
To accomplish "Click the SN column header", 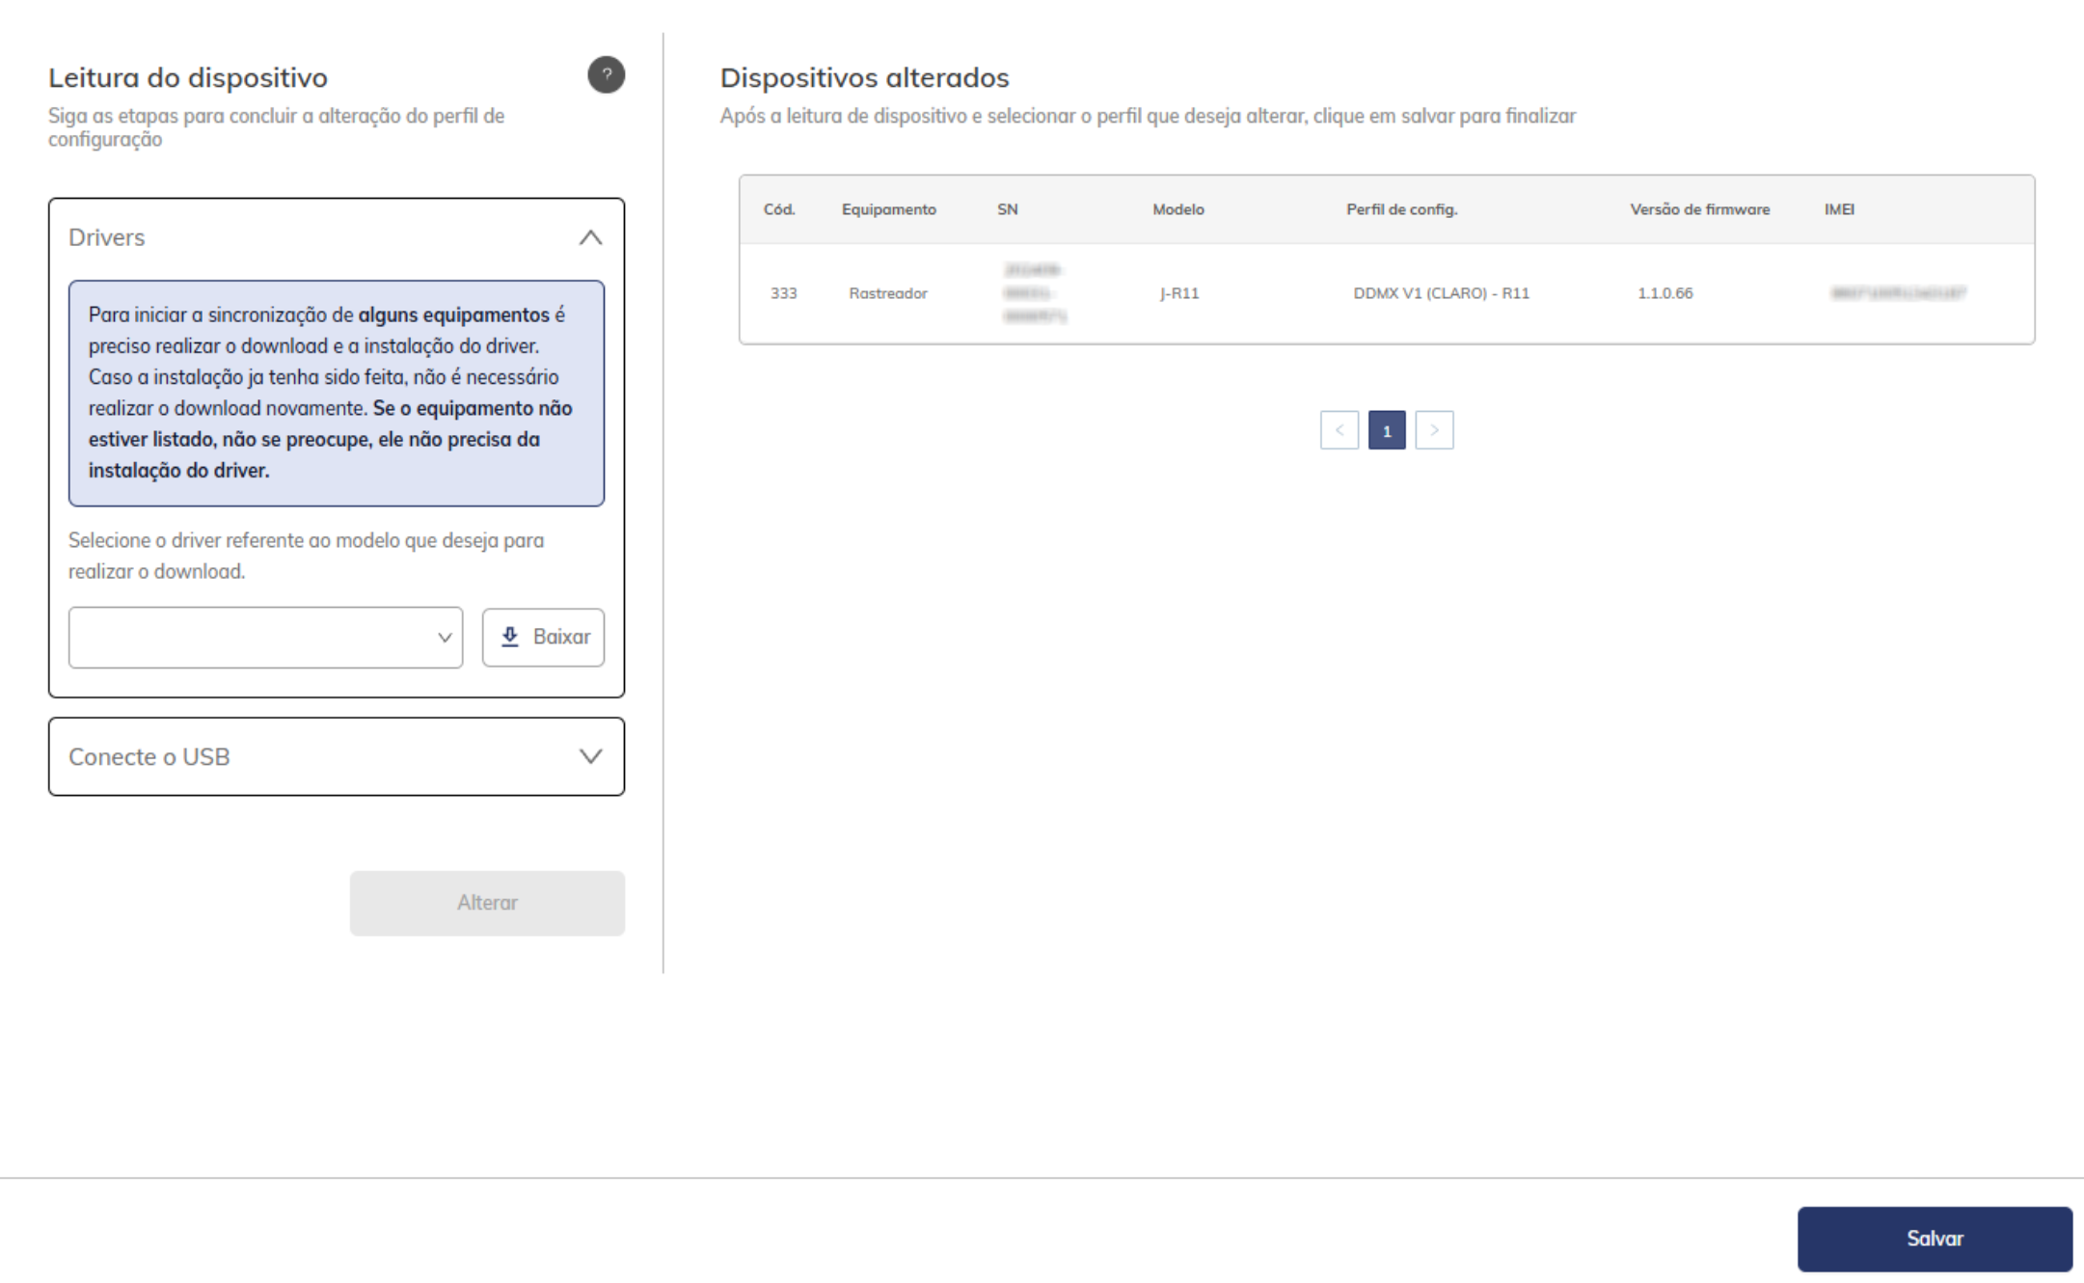I will (x=1007, y=209).
